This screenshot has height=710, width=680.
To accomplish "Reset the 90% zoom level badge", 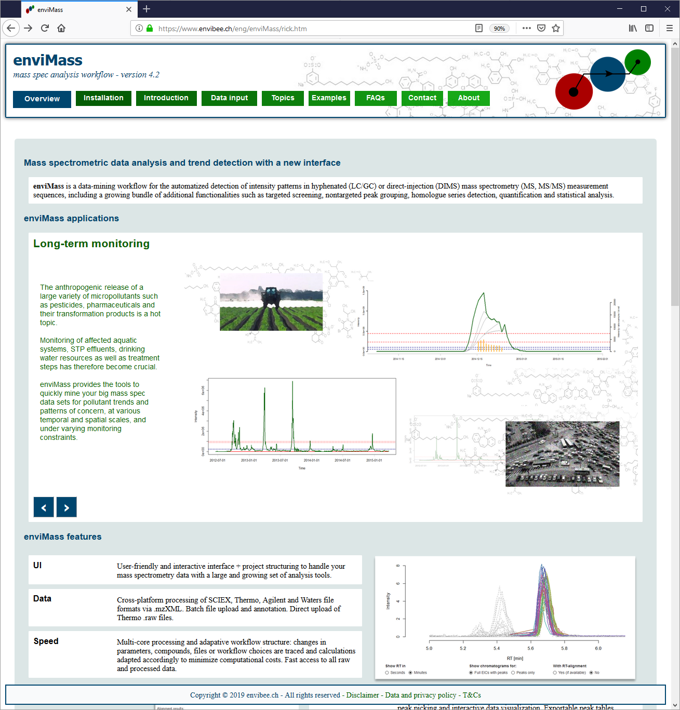I will pos(499,29).
